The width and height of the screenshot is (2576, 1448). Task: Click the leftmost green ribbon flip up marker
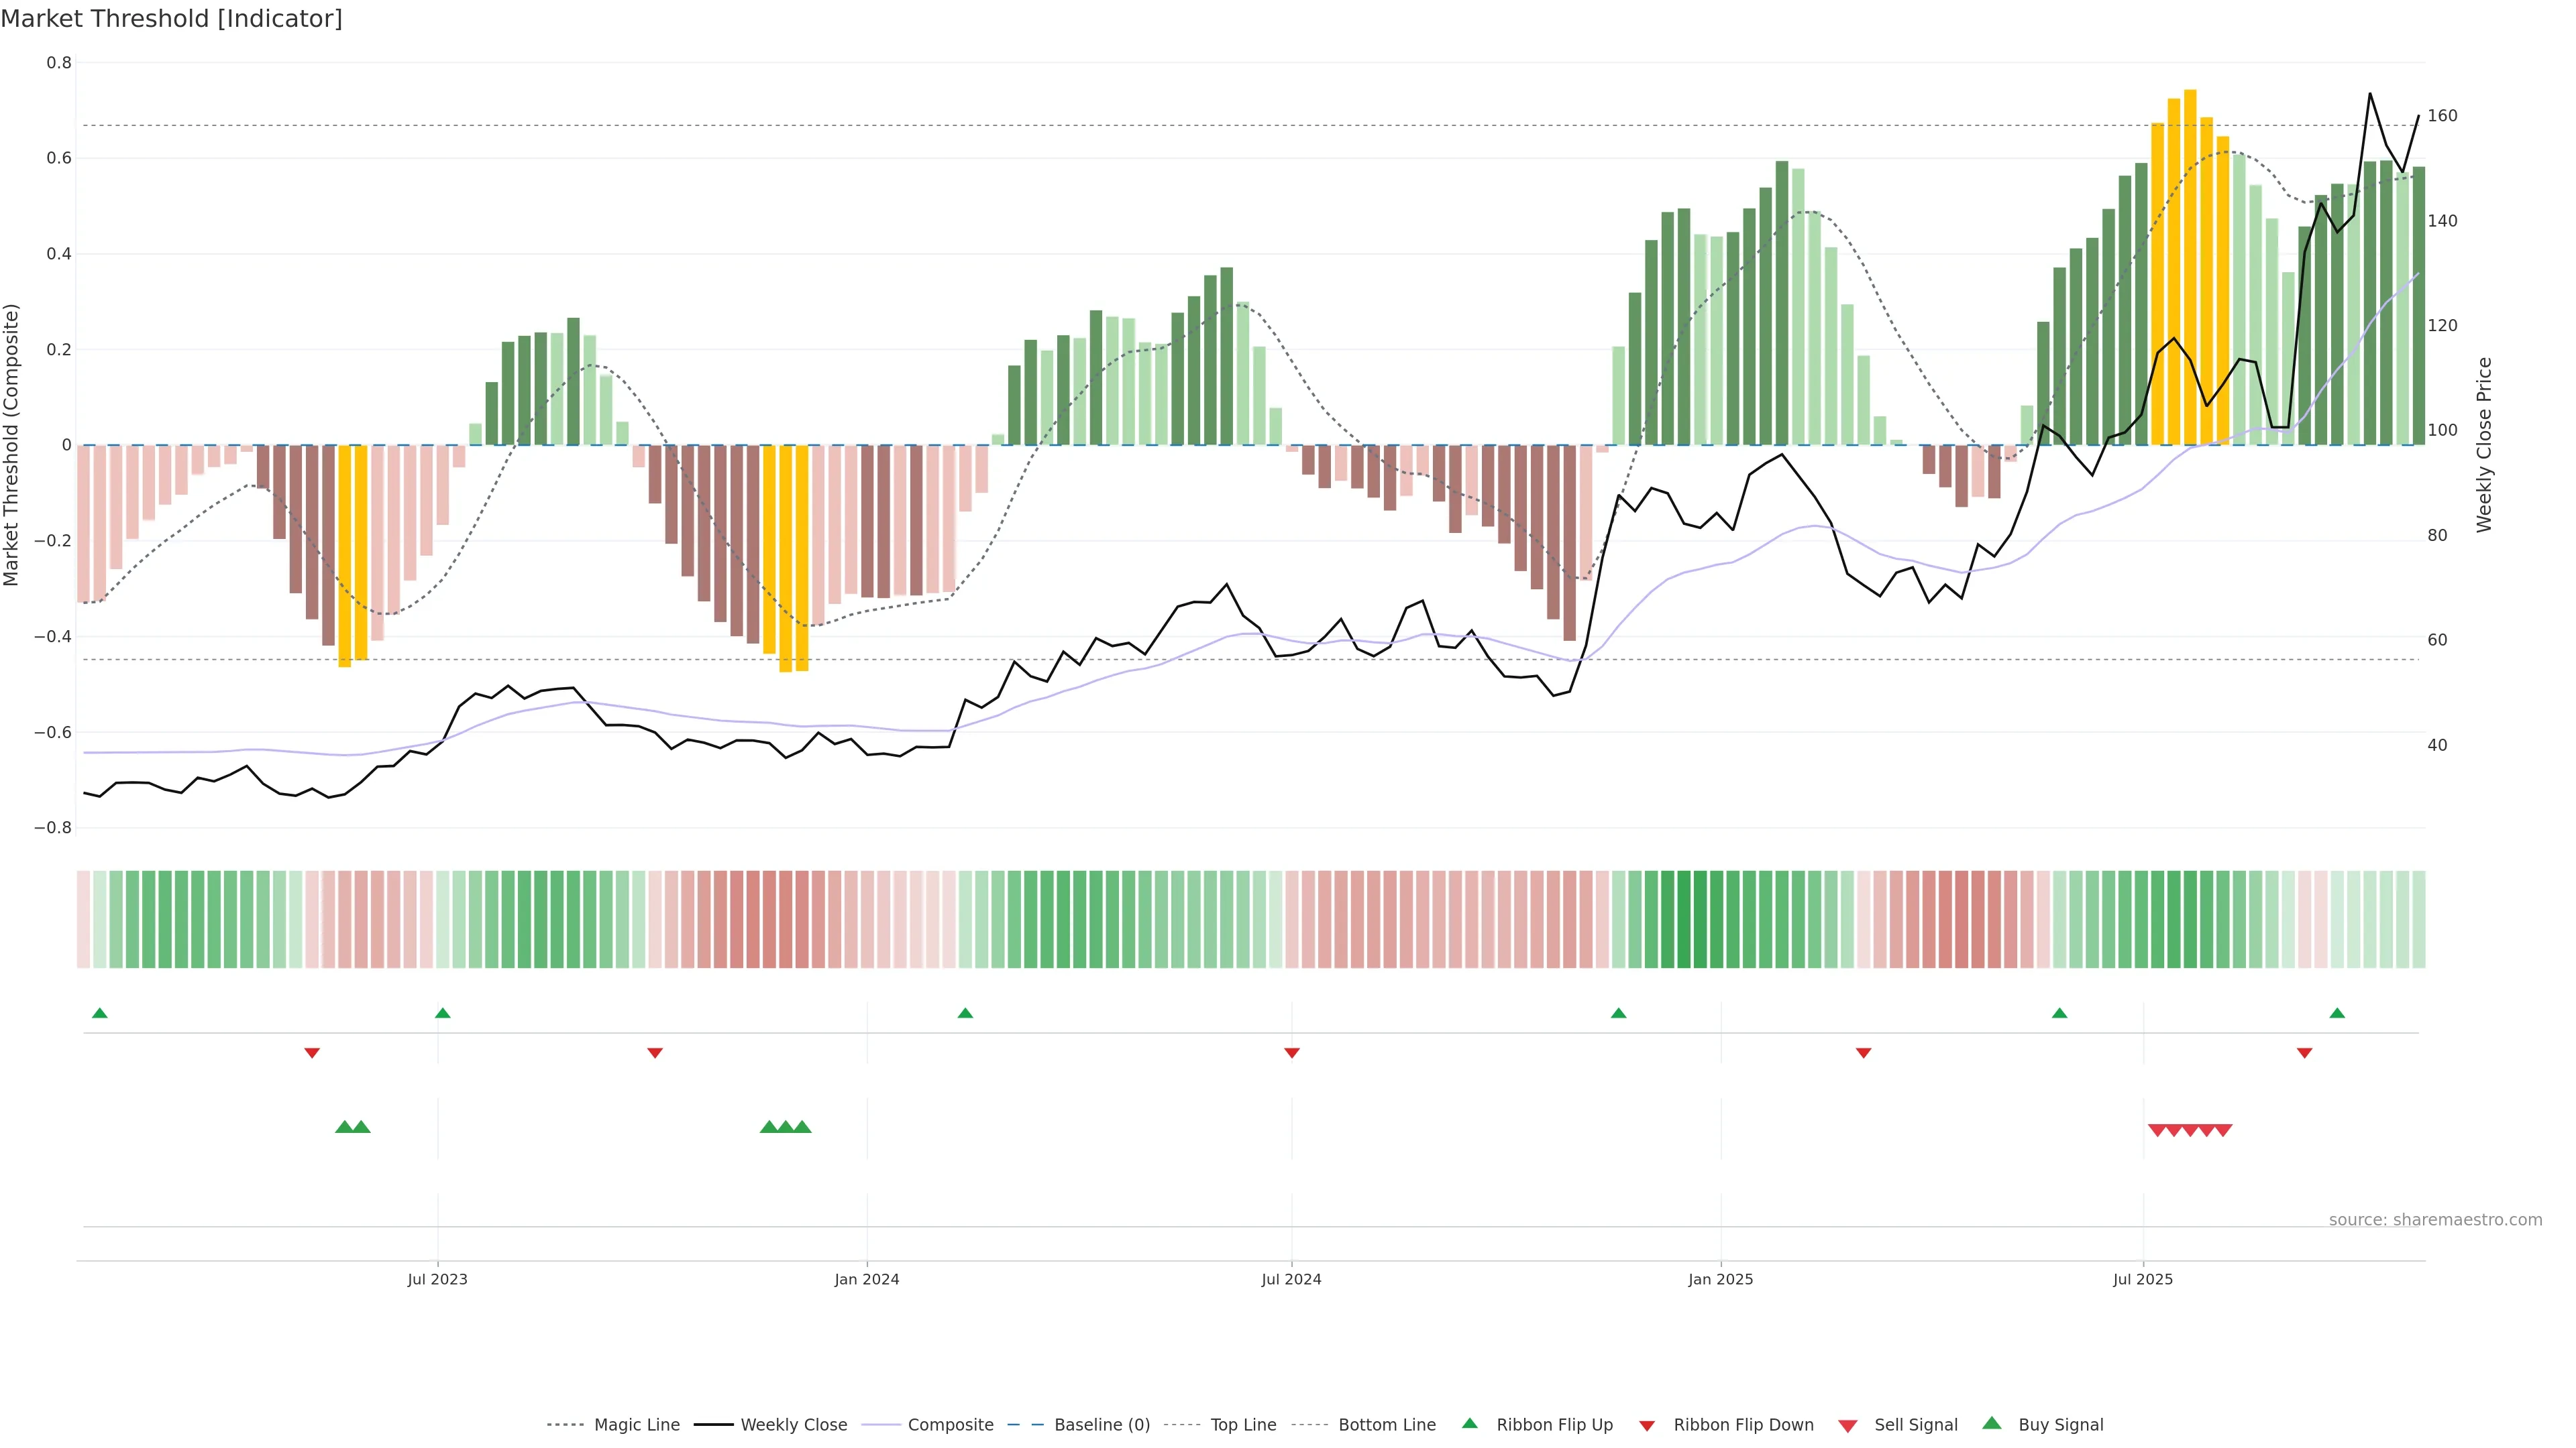coord(99,1014)
